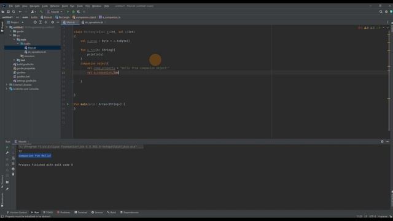Collapse the main folder
This screenshot has width=393, height=221.
click(14, 39)
